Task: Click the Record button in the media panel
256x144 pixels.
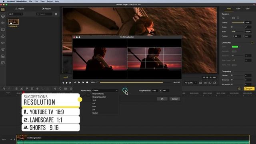Action: point(46,9)
